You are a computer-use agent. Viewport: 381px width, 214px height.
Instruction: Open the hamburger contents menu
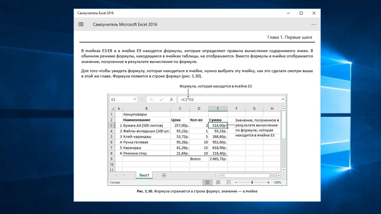point(81,24)
